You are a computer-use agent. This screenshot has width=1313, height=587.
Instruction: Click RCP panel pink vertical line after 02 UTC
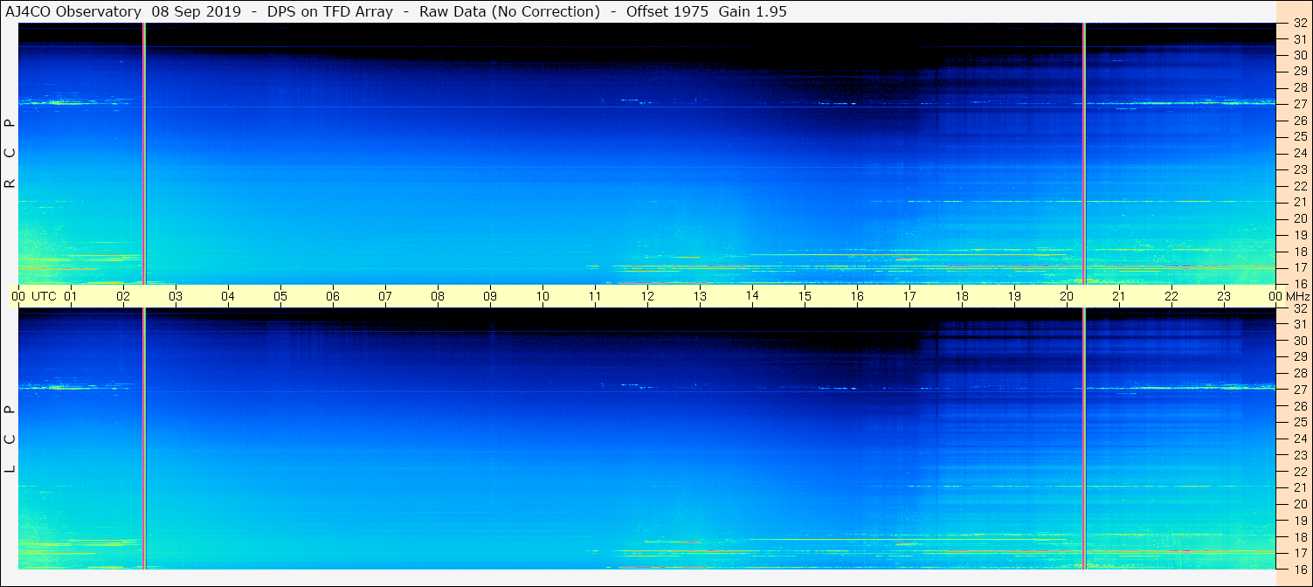144,154
